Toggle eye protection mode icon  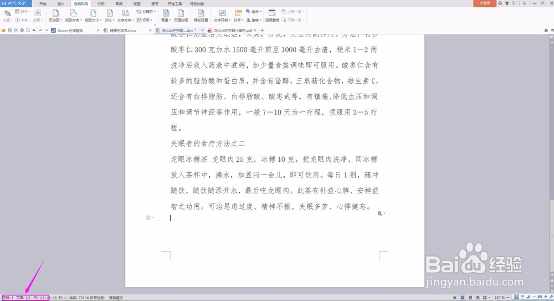485,298
